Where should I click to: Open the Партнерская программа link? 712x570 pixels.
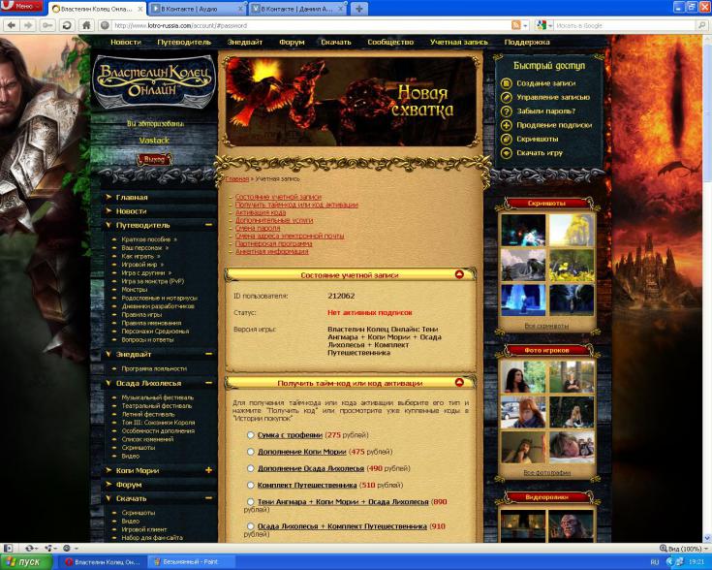(x=273, y=243)
